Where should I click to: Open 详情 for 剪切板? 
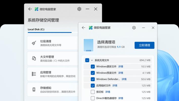[x=108, y=92]
